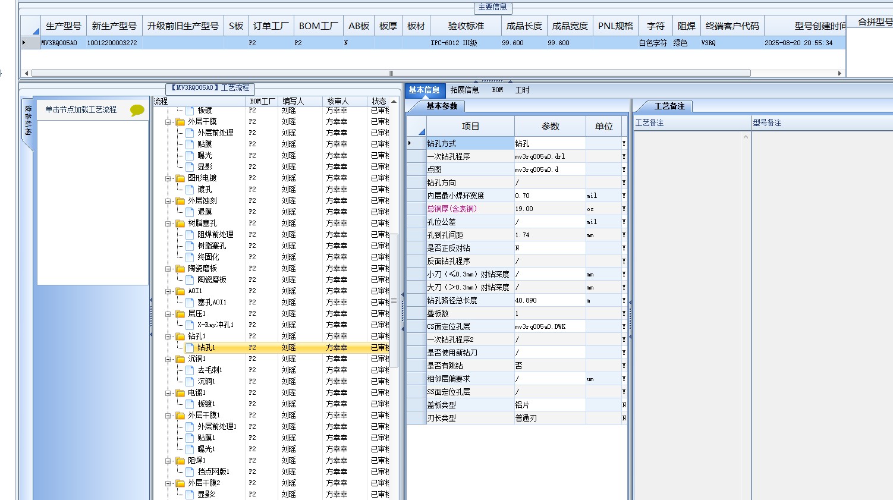Click the 孔到孔间距 value 1.74
This screenshot has height=500, width=893.
[550, 235]
